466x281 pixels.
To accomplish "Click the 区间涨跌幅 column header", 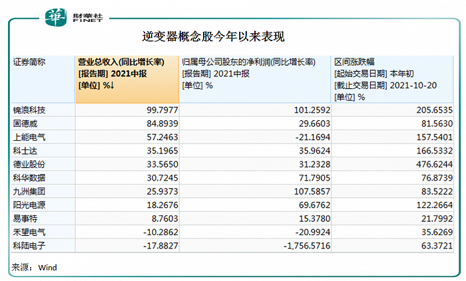I will 392,79.
